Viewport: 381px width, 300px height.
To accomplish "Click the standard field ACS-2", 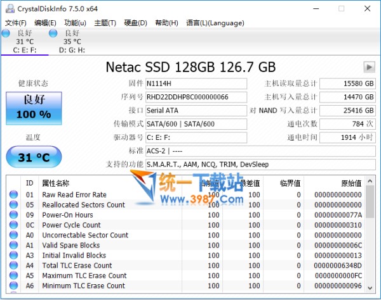I will (x=260, y=151).
